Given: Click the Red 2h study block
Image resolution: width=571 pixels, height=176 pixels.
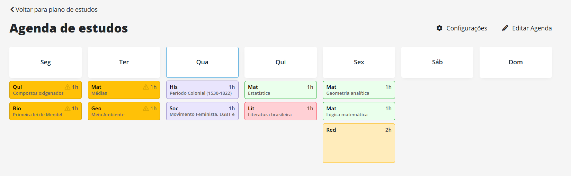Looking at the screenshot, I should point(359,143).
